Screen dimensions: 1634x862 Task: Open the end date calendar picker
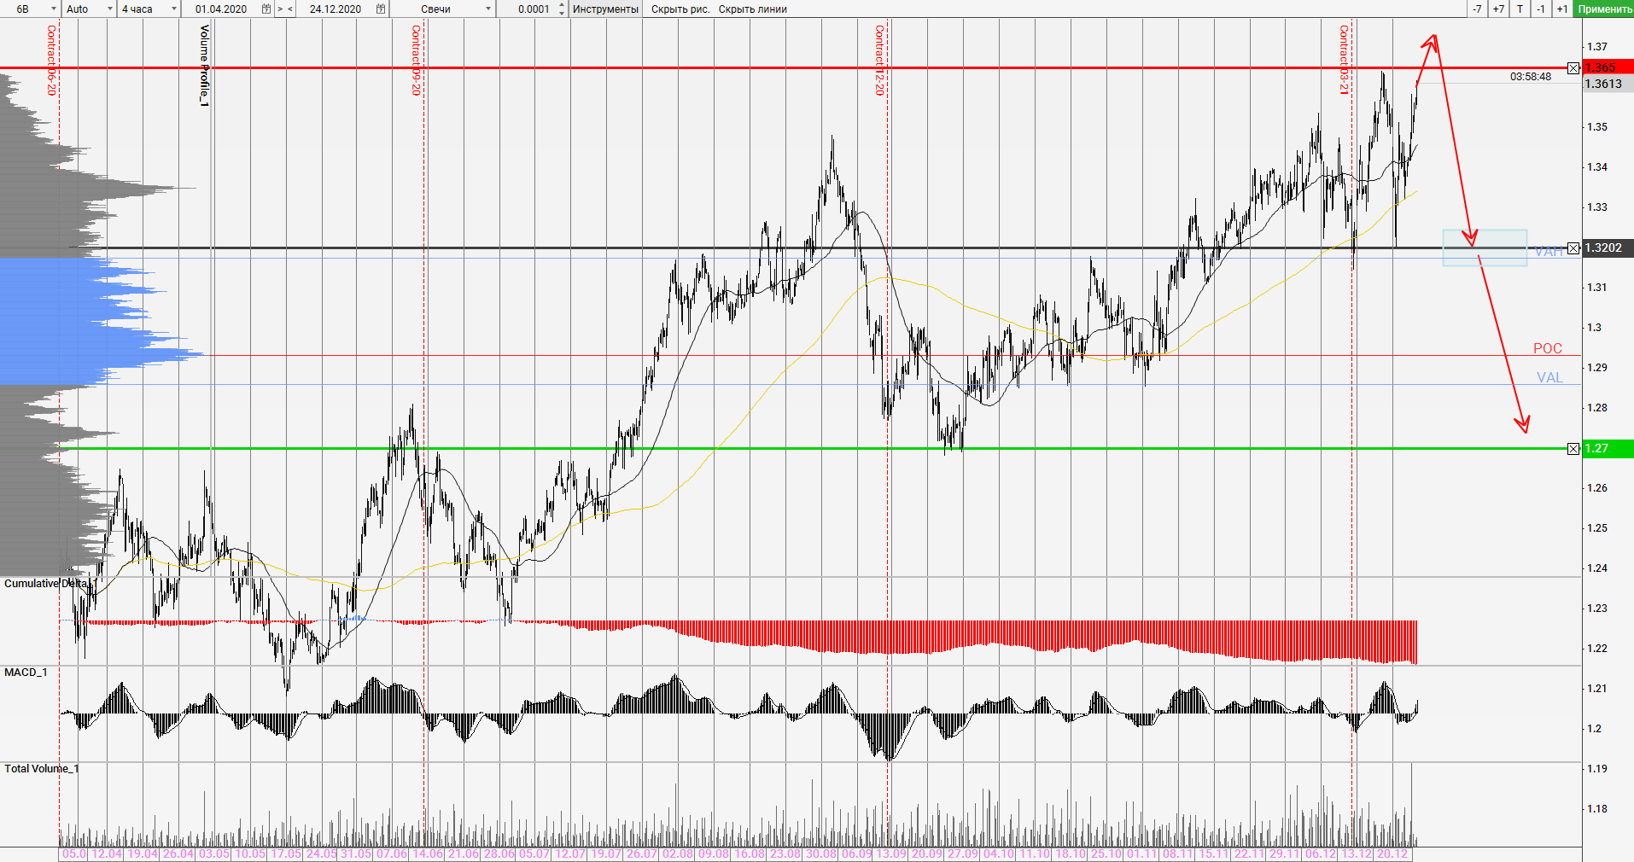(381, 9)
